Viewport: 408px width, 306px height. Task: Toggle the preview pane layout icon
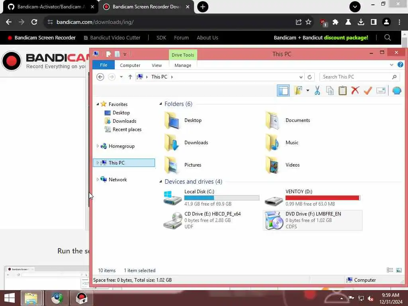283,90
